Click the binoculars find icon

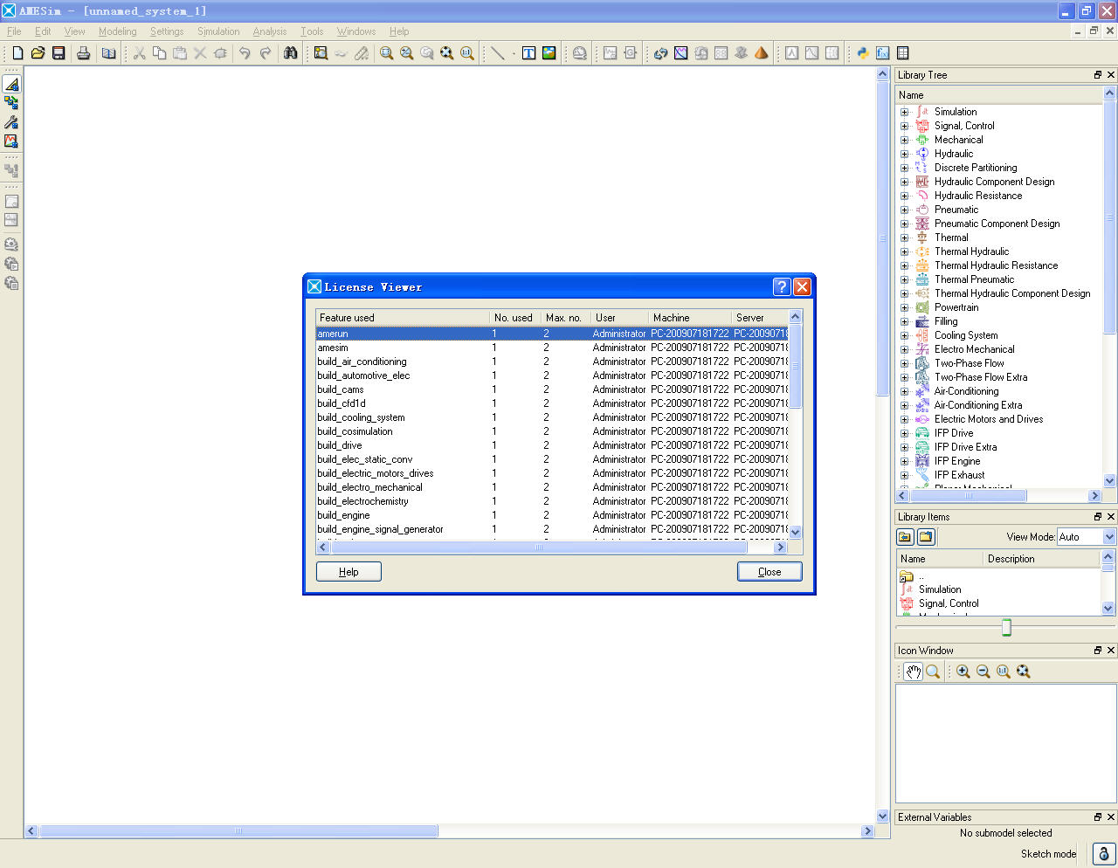point(291,53)
